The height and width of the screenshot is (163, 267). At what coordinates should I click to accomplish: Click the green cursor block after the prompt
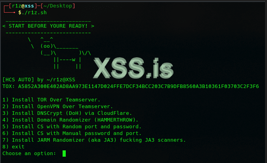[x=64, y=154]
